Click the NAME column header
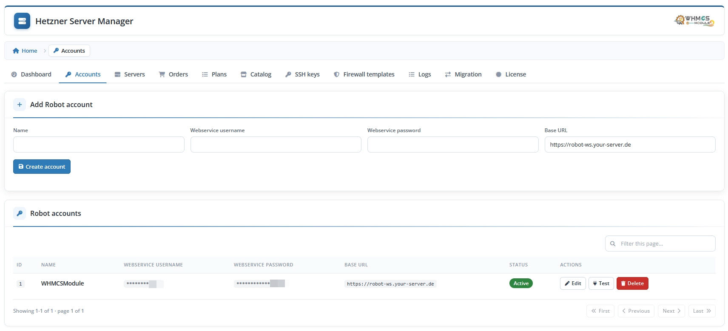Image resolution: width=728 pixels, height=331 pixels. 48,265
